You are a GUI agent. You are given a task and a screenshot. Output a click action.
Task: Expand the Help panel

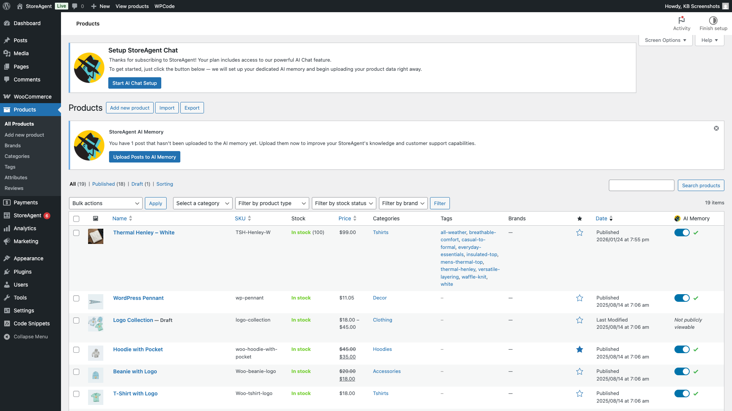(x=710, y=40)
